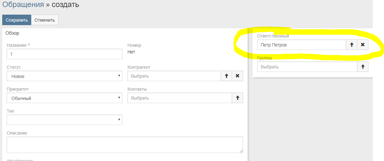Click the Контакты Выбрать input field
The image size is (384, 161).
click(x=180, y=98)
